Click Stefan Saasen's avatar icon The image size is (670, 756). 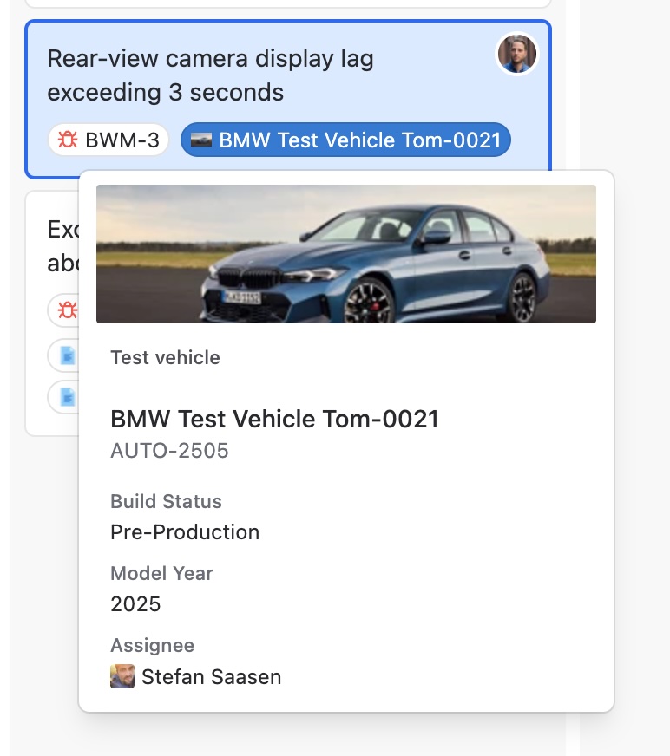tap(122, 676)
